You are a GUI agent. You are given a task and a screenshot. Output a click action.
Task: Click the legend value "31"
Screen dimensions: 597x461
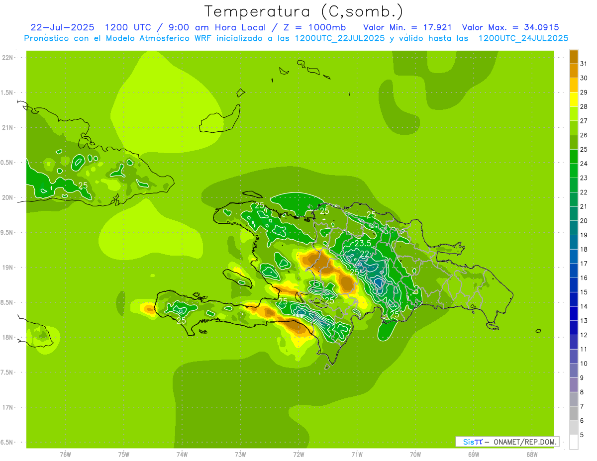(584, 64)
